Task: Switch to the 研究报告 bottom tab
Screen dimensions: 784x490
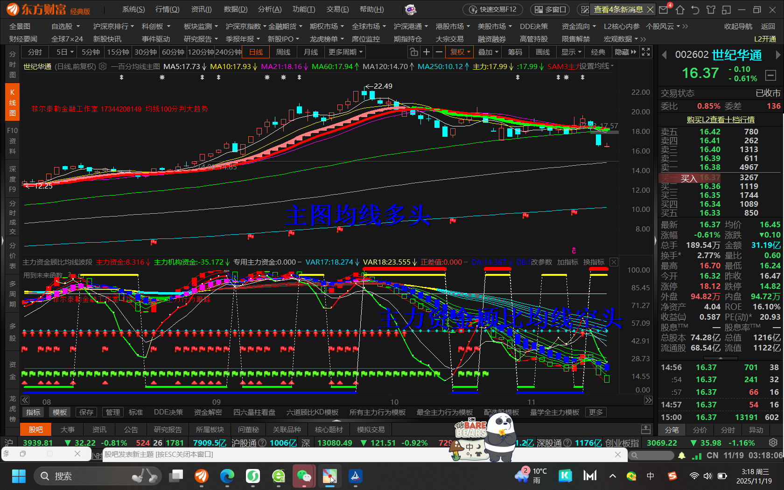Action: click(x=168, y=429)
